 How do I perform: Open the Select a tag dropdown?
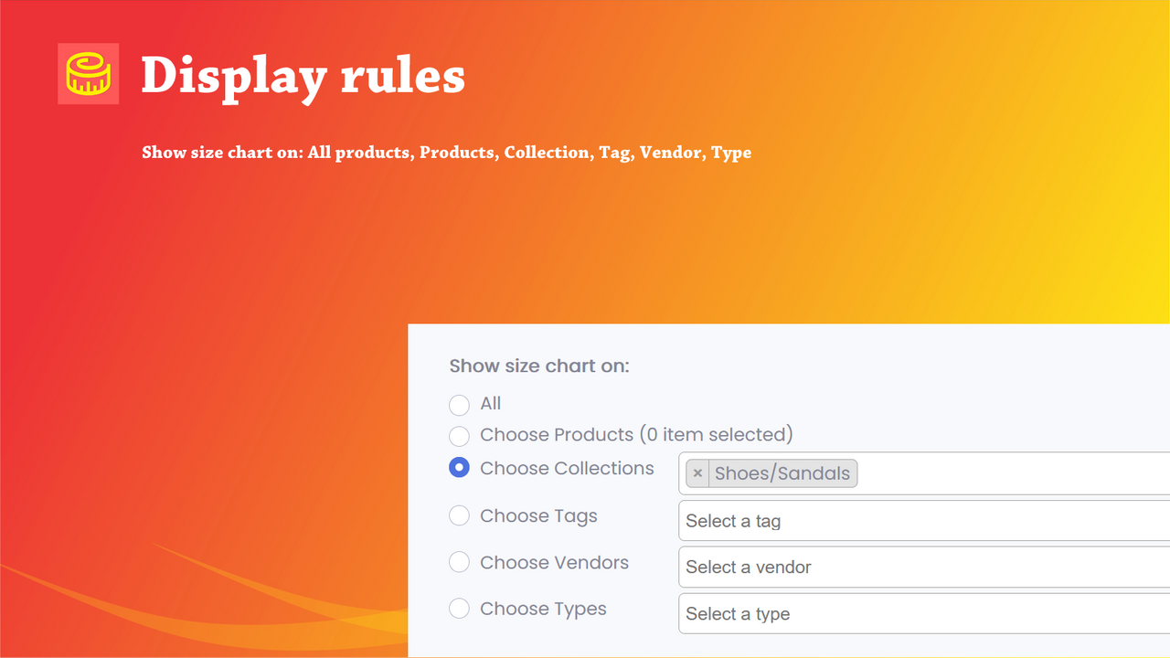coord(924,521)
